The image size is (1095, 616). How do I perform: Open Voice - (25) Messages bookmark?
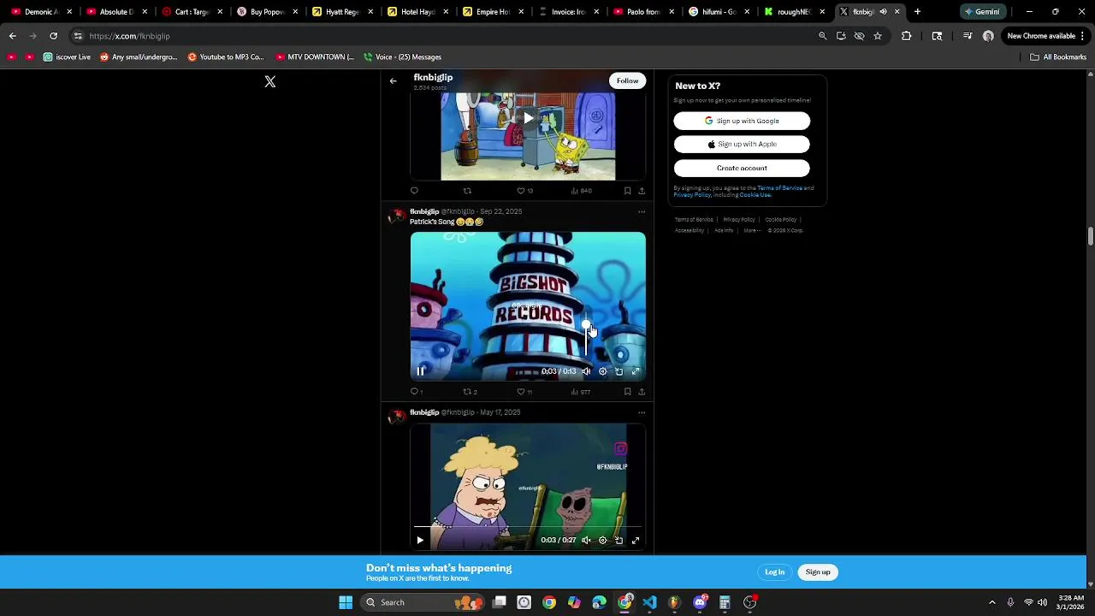(402, 57)
